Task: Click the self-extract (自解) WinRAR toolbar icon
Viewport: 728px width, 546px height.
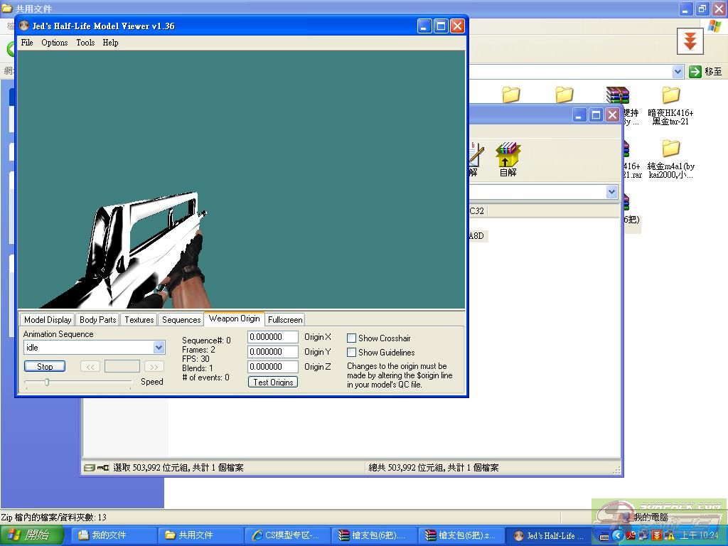Action: point(508,154)
